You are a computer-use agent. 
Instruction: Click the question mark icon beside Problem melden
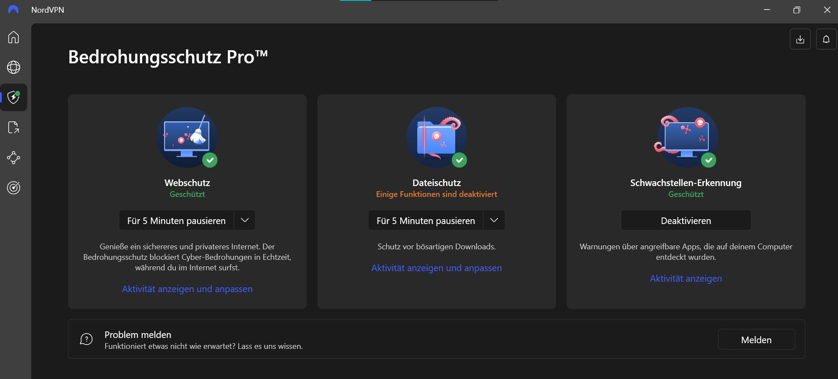pyautogui.click(x=86, y=339)
